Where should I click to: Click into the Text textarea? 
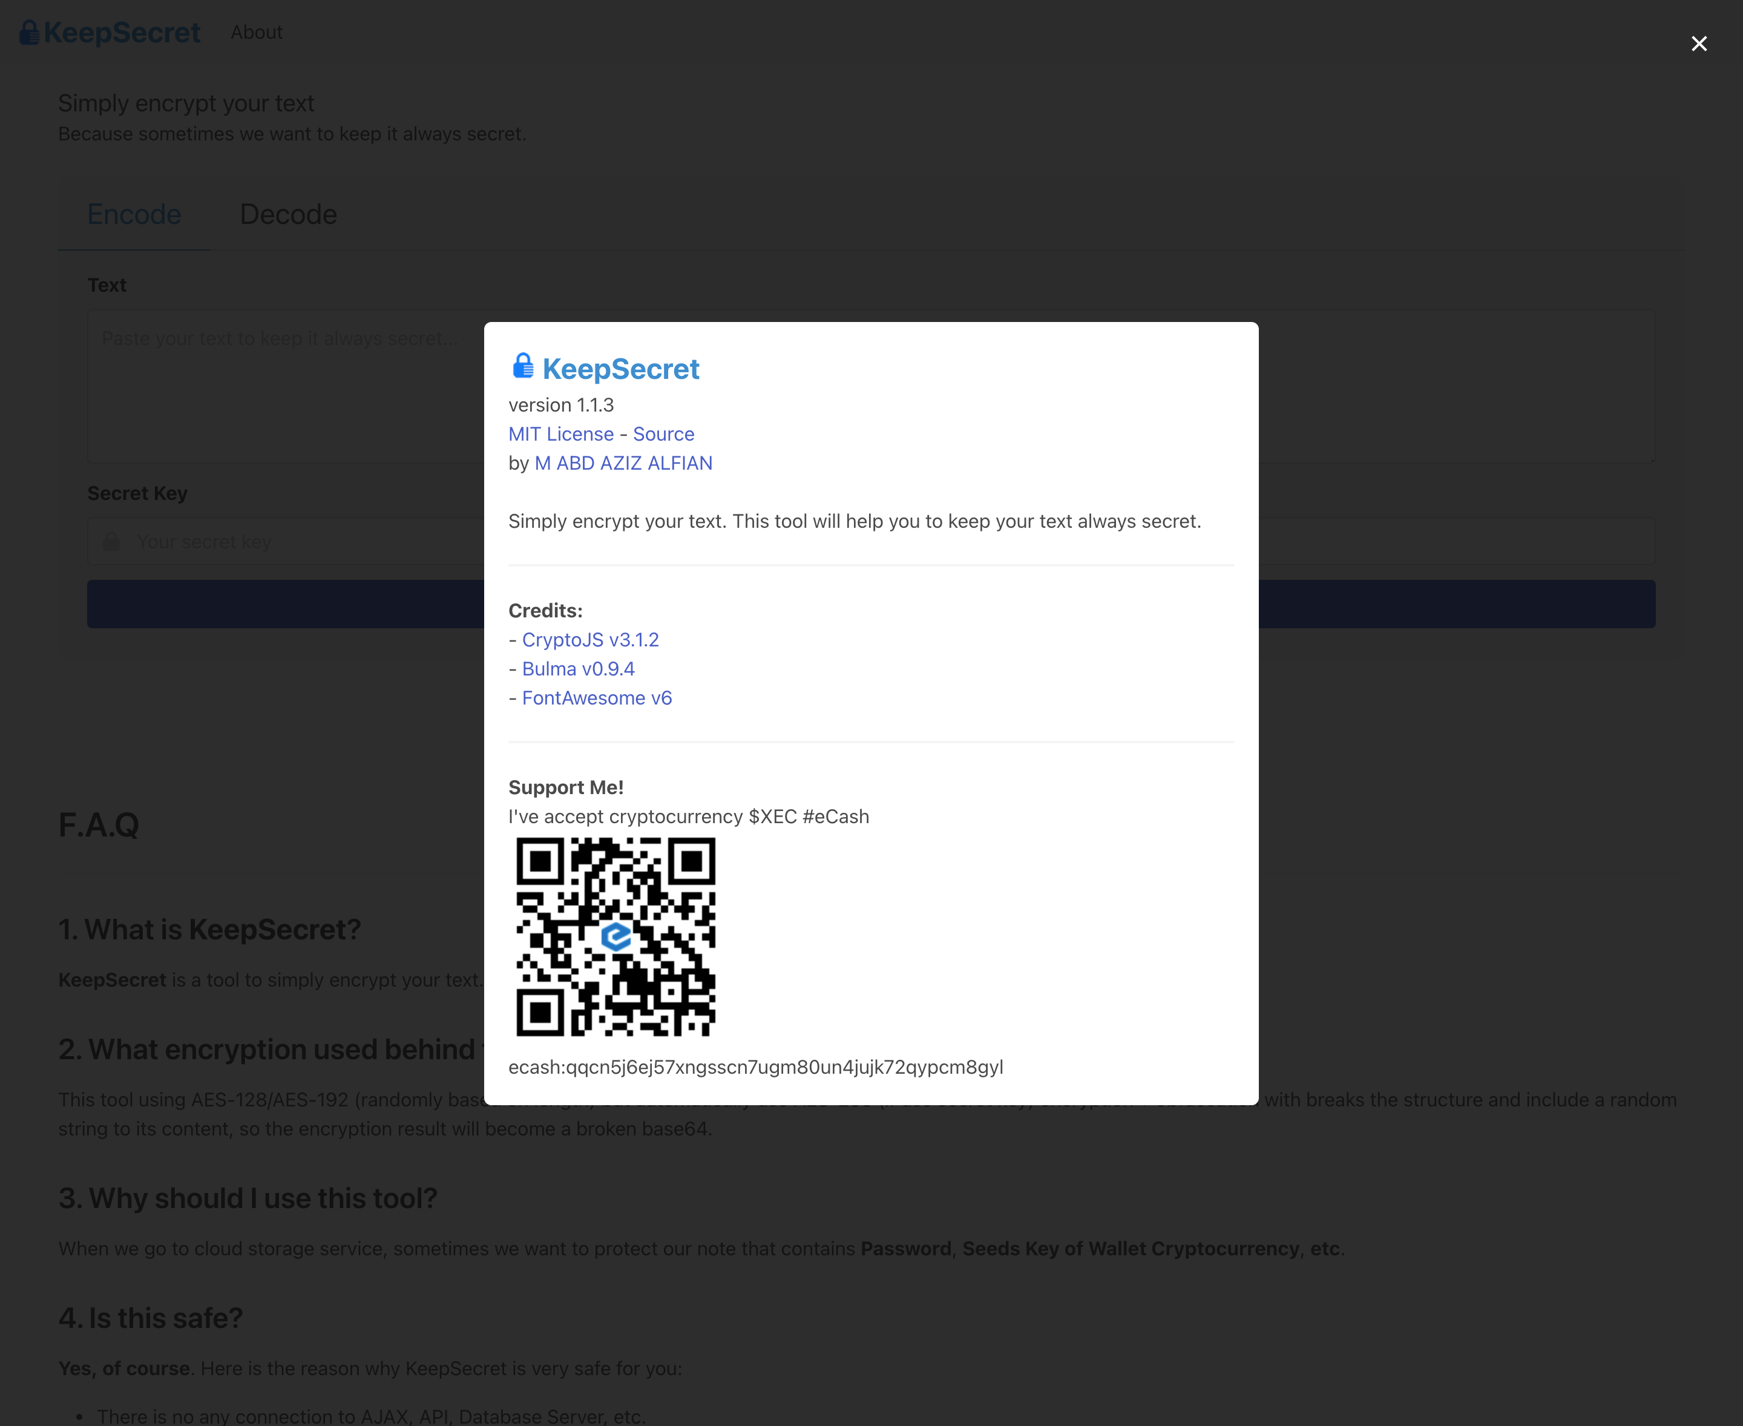tap(871, 386)
